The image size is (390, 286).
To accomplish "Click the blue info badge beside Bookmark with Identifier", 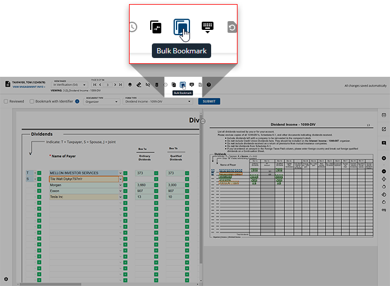I will coord(77,101).
